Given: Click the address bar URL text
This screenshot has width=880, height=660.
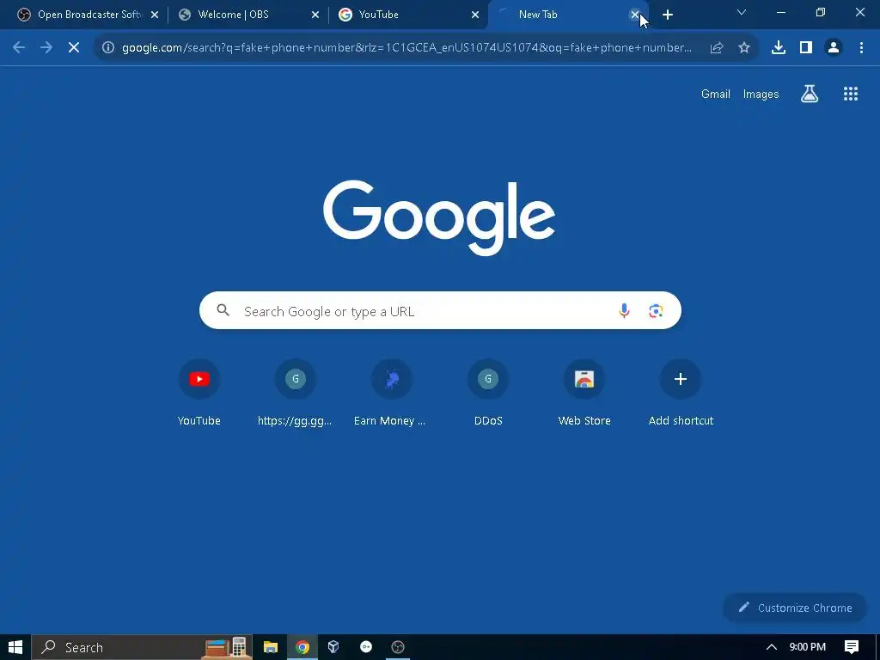Looking at the screenshot, I should (x=406, y=48).
